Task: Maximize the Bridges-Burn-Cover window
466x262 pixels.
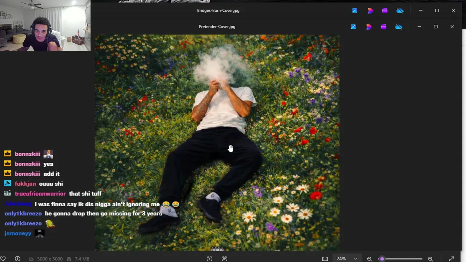Action: pos(437,11)
